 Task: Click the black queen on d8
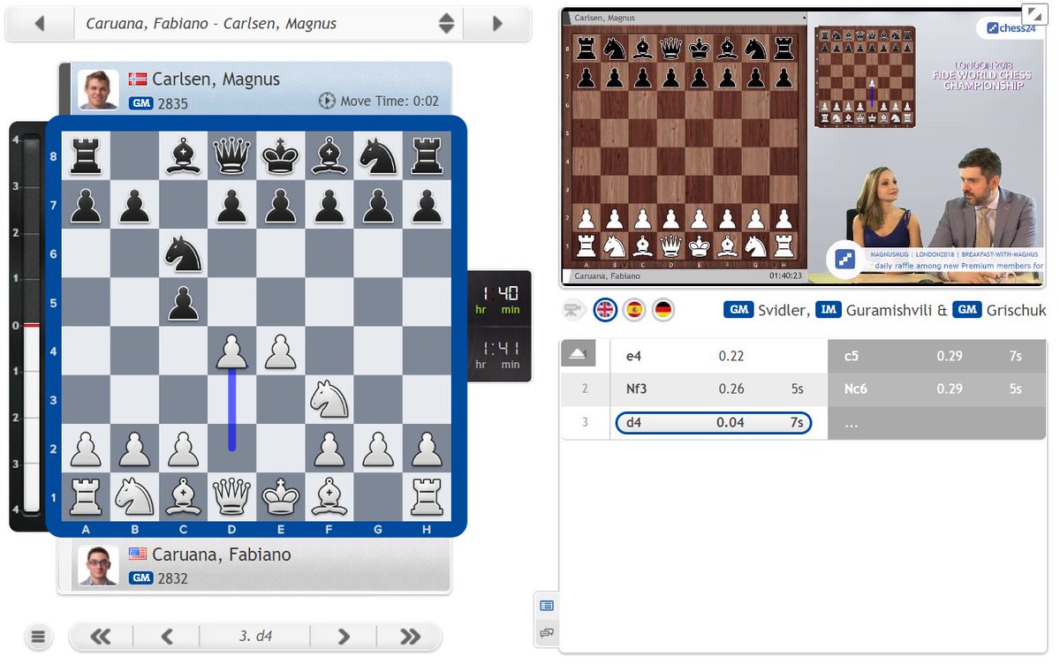tap(232, 156)
